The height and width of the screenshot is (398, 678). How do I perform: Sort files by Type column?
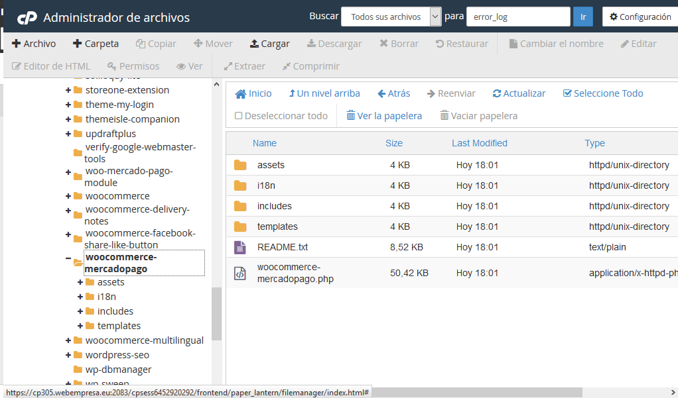[594, 143]
